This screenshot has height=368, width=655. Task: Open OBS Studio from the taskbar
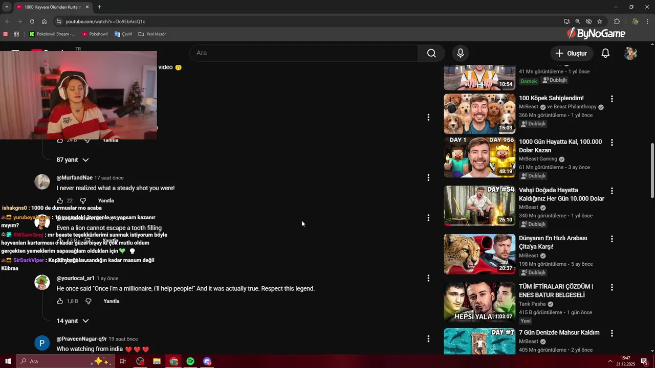pos(140,361)
